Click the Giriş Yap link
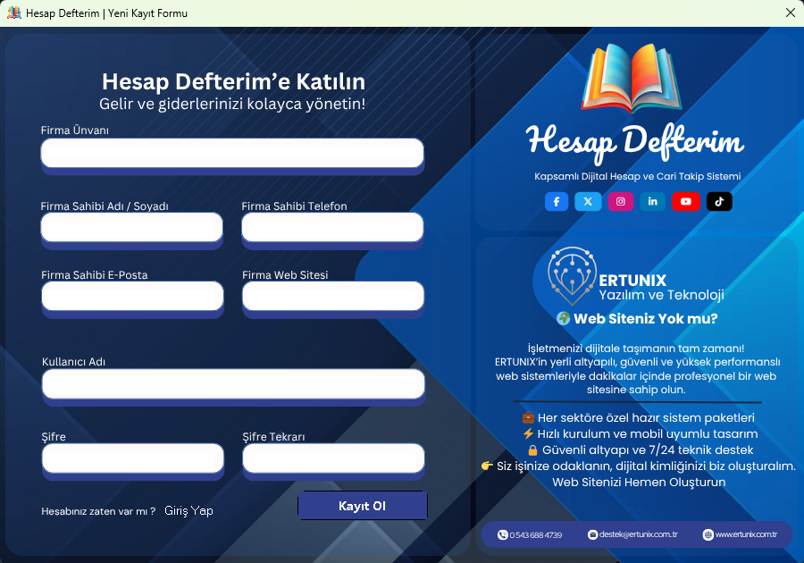Image resolution: width=804 pixels, height=563 pixels. coord(188,511)
